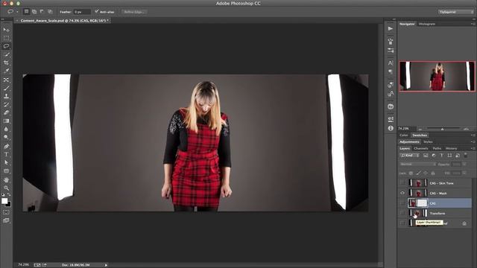Switch to the Histogram tab

pos(427,24)
